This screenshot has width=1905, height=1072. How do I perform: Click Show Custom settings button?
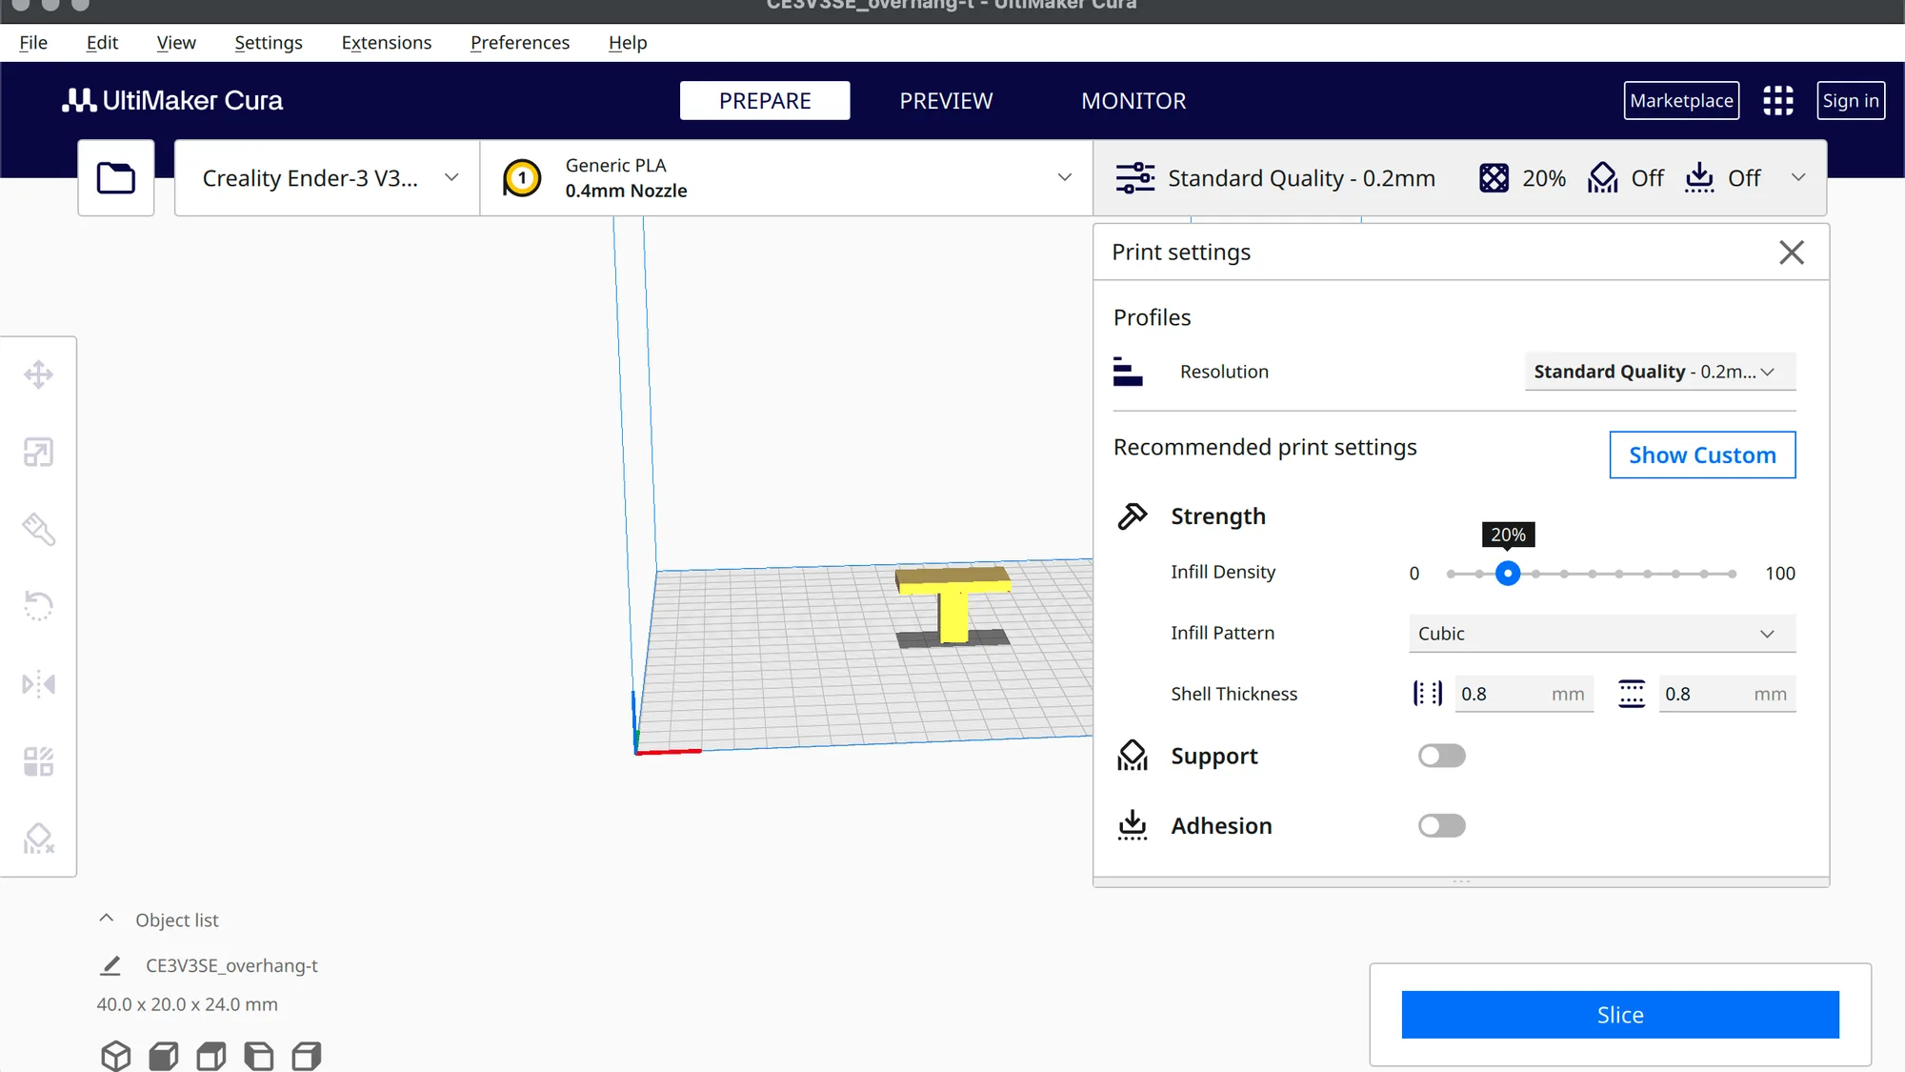click(1702, 455)
